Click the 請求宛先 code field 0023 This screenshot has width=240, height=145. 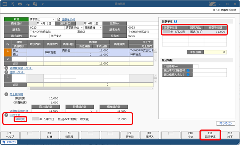(x=142, y=28)
